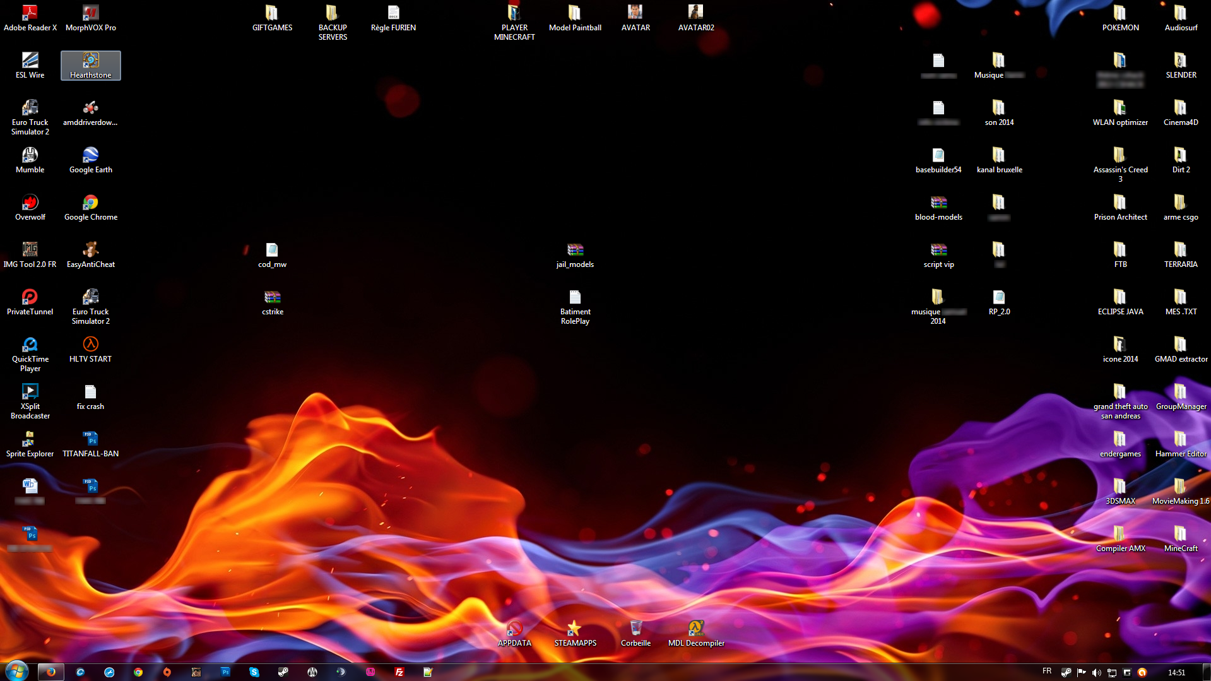The height and width of the screenshot is (681, 1211).
Task: Launch MDL Decompiler shortcut
Action: tap(696, 633)
